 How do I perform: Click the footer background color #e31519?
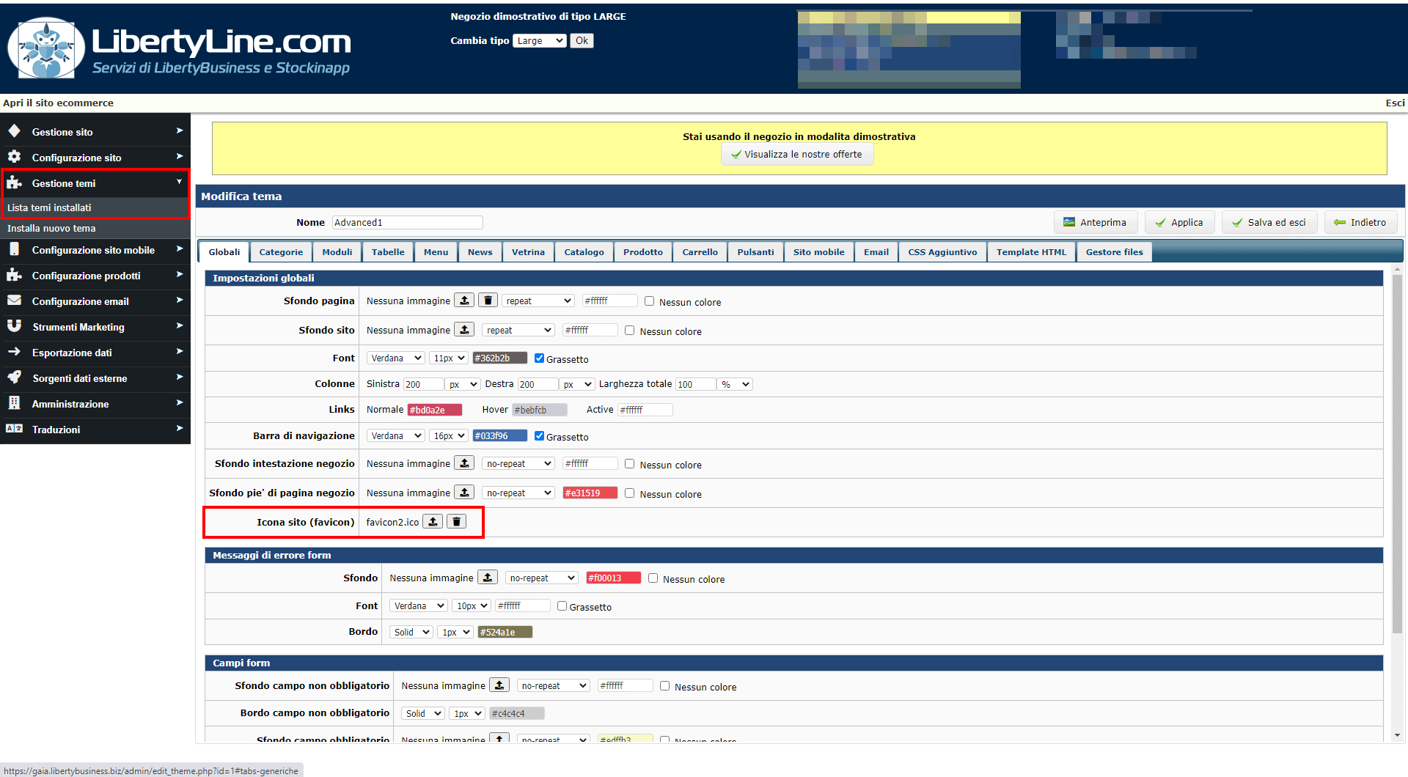(x=590, y=493)
